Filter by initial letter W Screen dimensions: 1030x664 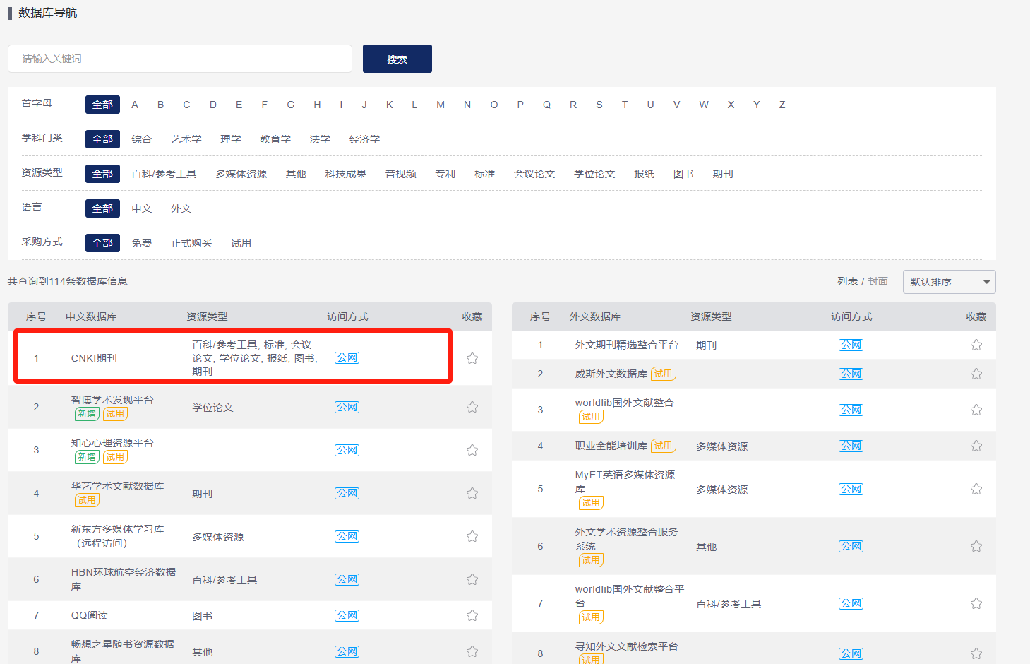tap(704, 105)
